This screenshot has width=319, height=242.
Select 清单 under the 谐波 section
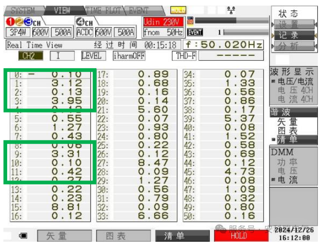[296, 140]
